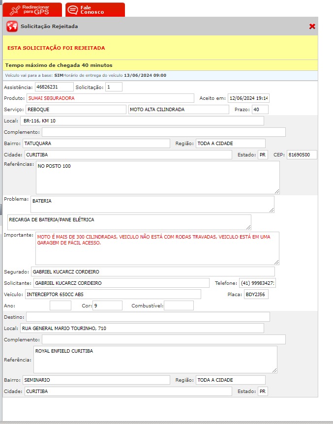Click the Cidade field under SEMINARIO

click(128, 391)
